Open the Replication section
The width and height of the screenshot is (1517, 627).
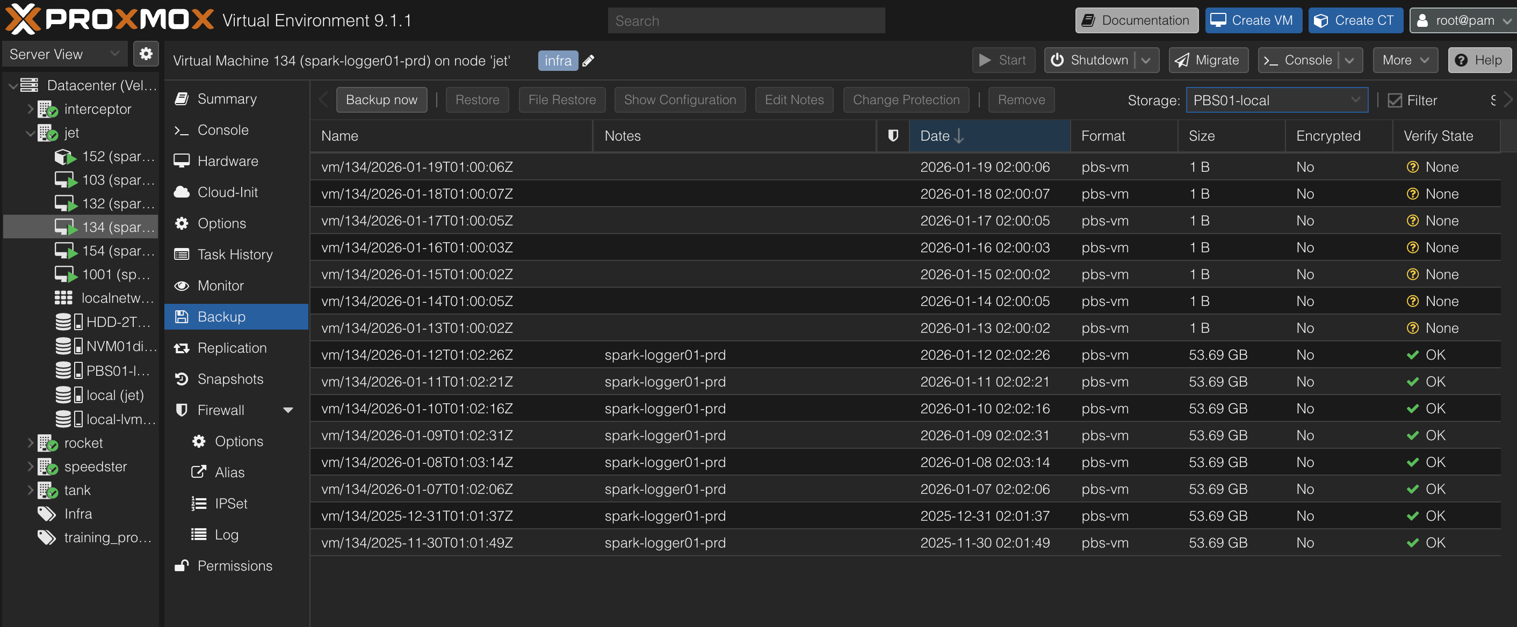(236, 348)
